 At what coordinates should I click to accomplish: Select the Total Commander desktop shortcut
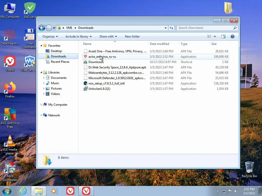pos(29,39)
